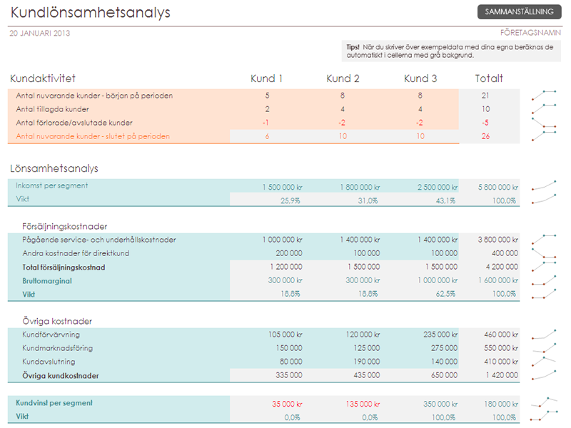The height and width of the screenshot is (428, 571).
Task: Select Kund 2 value -2 in förlorade kunder
Action: click(x=342, y=123)
